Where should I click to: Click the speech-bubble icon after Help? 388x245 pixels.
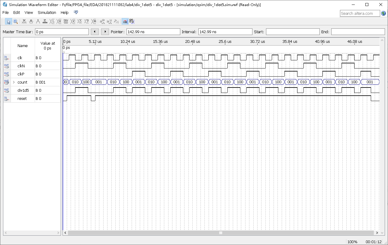tap(76, 12)
